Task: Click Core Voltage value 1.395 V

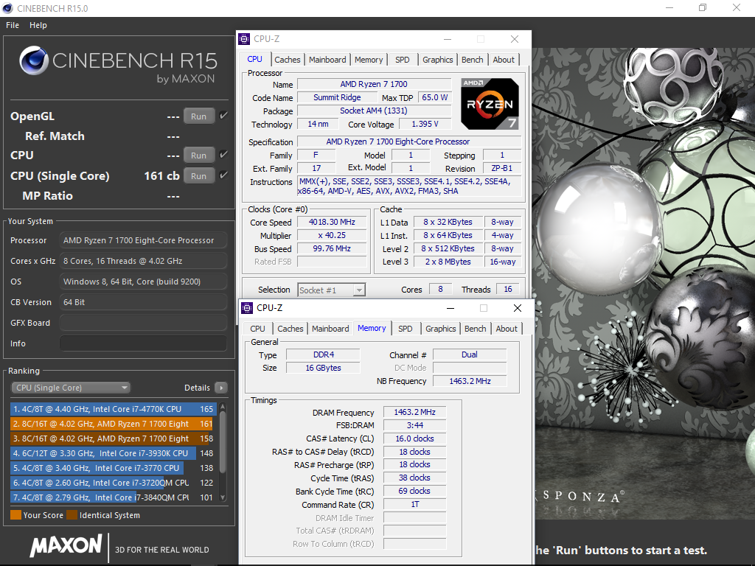Action: click(425, 124)
